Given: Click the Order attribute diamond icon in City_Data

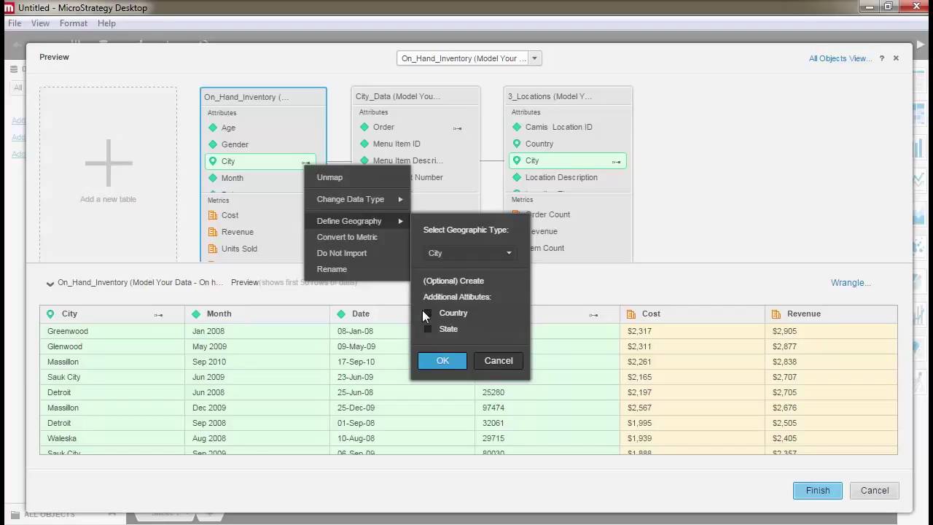Looking at the screenshot, I should pyautogui.click(x=364, y=127).
